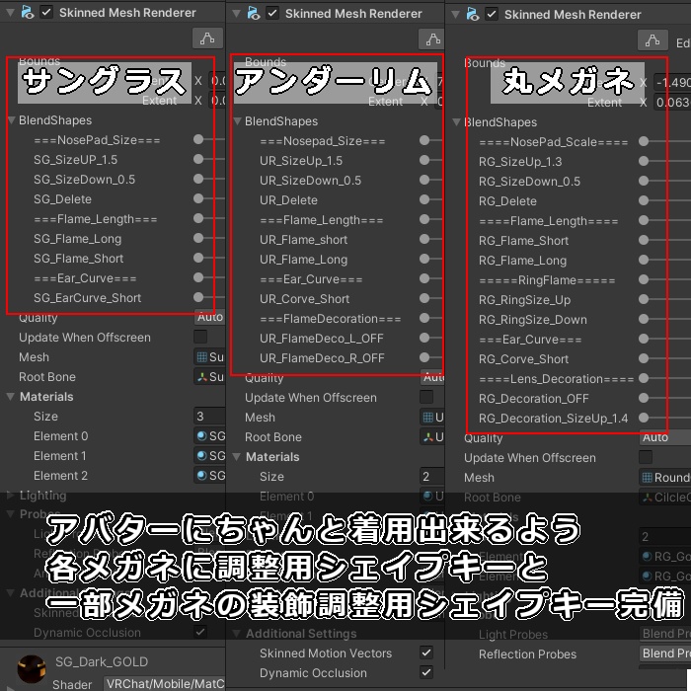The height and width of the screenshot is (691, 691).
Task: Click material icon of left panel Element 1
Action: 201,456
